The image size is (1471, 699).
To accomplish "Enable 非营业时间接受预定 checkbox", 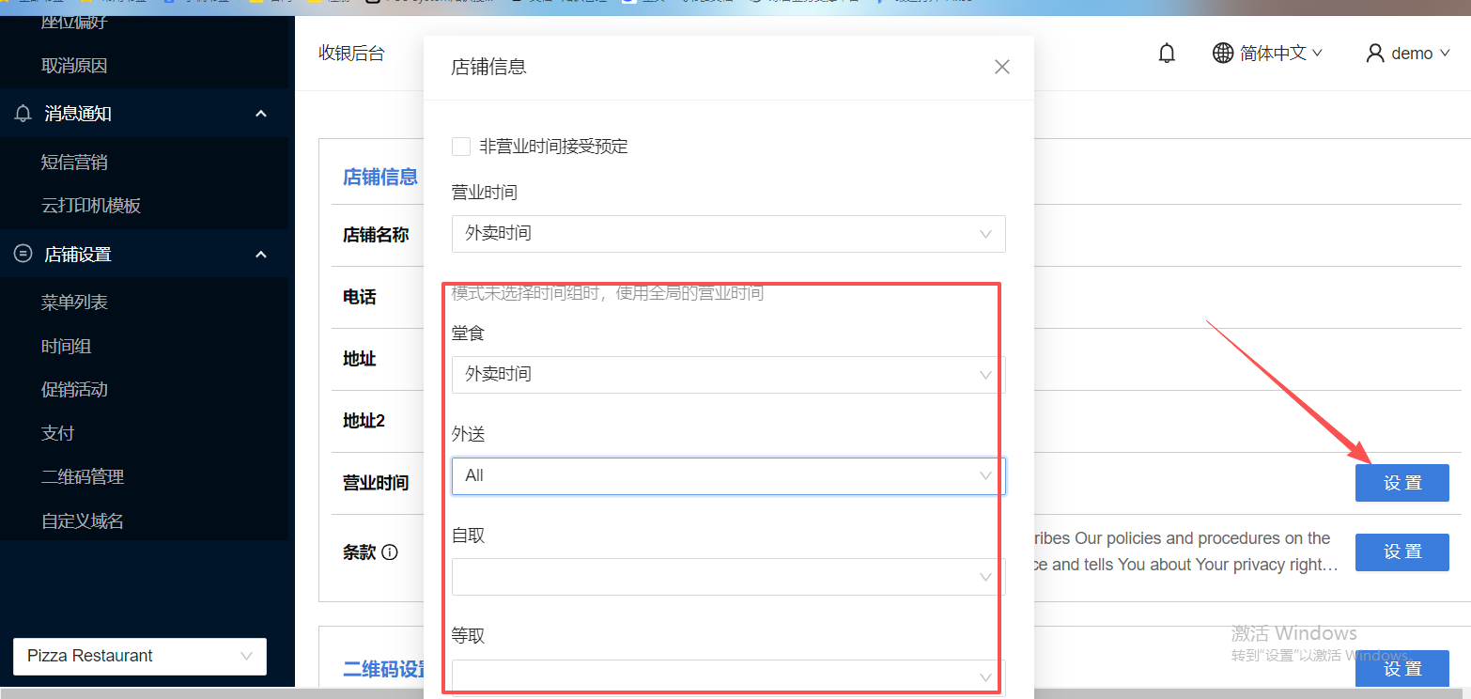I will pyautogui.click(x=461, y=147).
